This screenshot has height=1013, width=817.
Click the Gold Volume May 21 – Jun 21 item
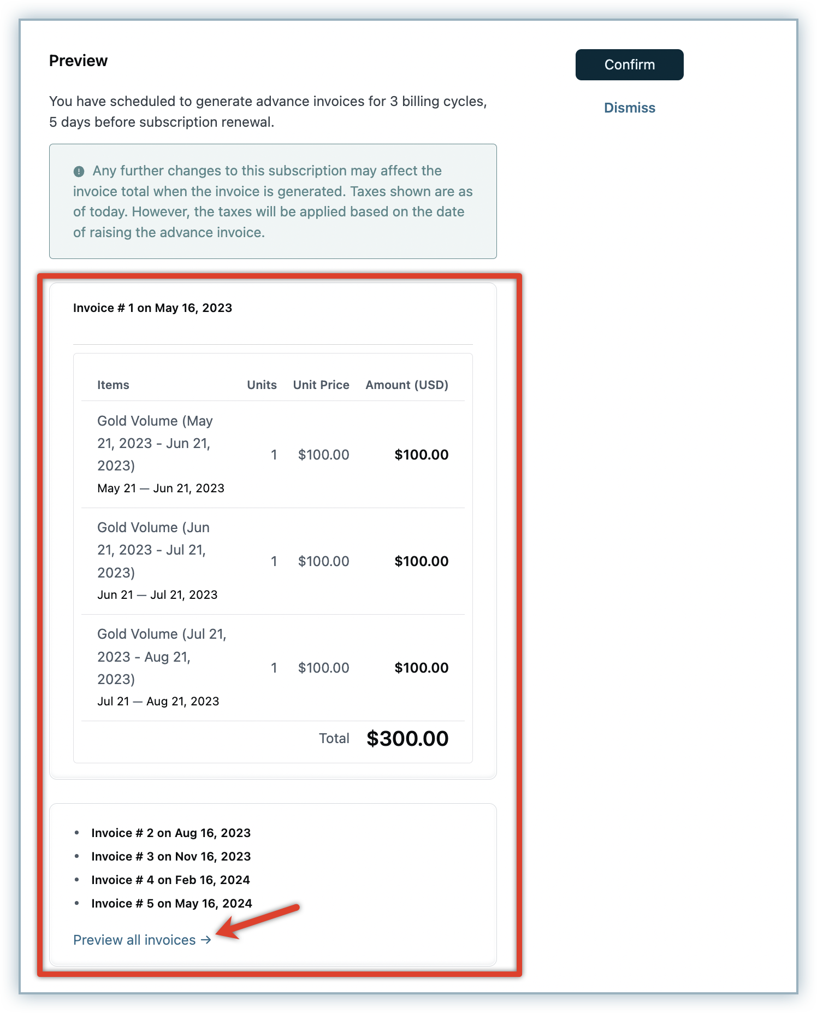[x=155, y=443]
